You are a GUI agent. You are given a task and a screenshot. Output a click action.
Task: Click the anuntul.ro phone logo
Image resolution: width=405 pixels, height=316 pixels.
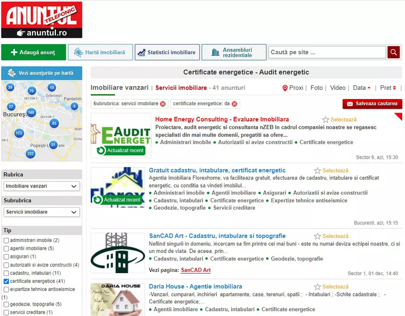pyautogui.click(x=41, y=20)
